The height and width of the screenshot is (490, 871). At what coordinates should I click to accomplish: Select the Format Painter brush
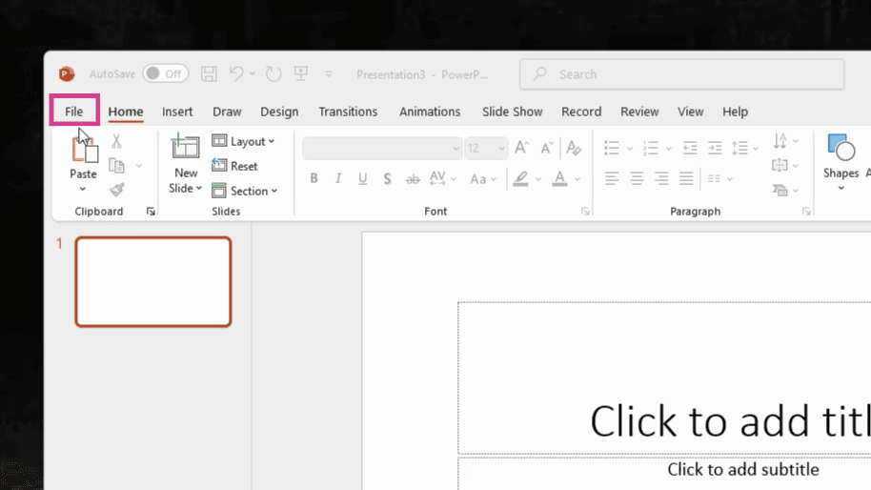click(116, 190)
